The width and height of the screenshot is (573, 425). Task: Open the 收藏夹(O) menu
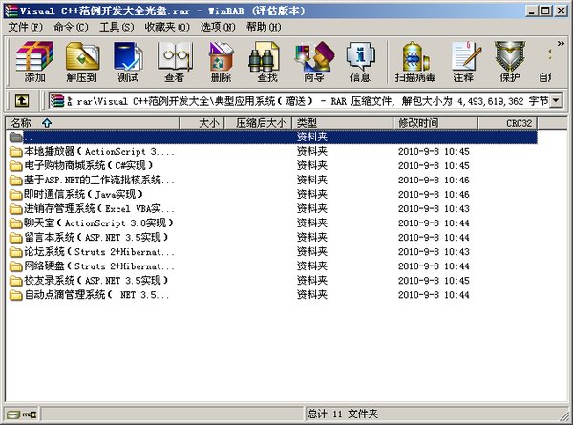(167, 27)
